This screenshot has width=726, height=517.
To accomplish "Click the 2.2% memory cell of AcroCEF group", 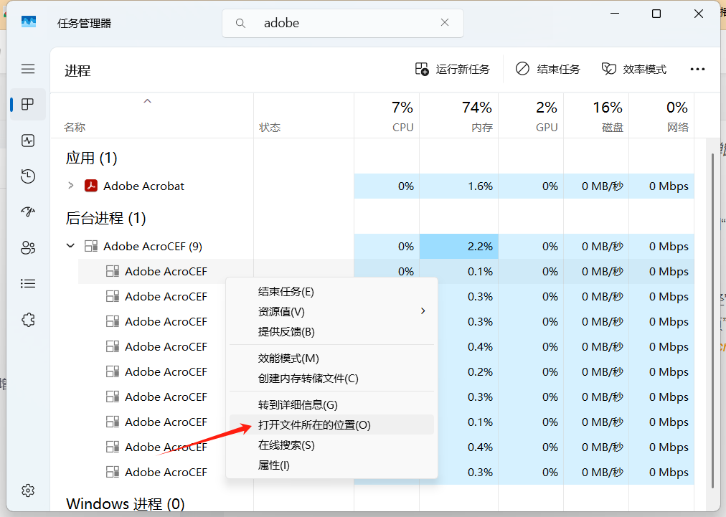I will [459, 246].
